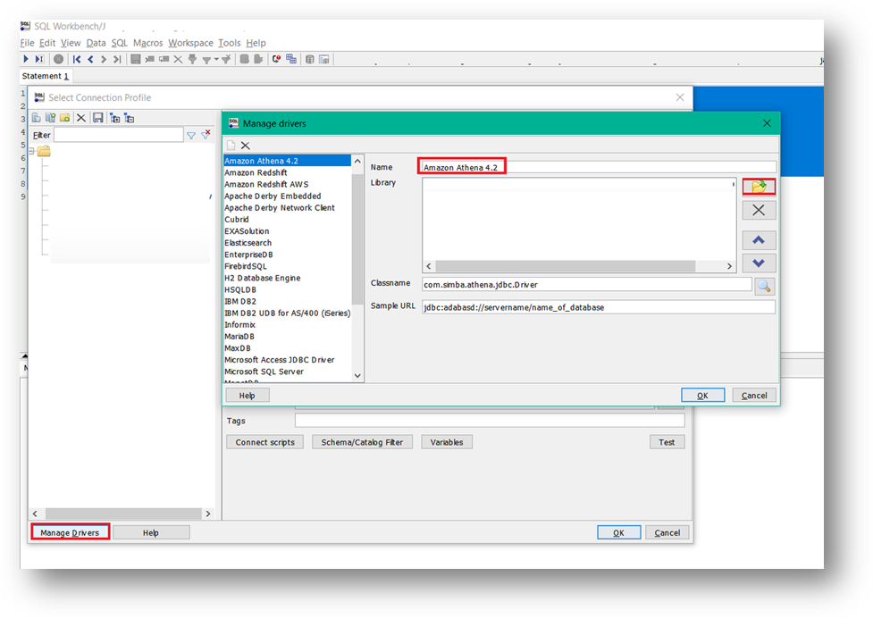Click the Manage Drivers button
This screenshot has height=618, width=873.
tap(70, 532)
